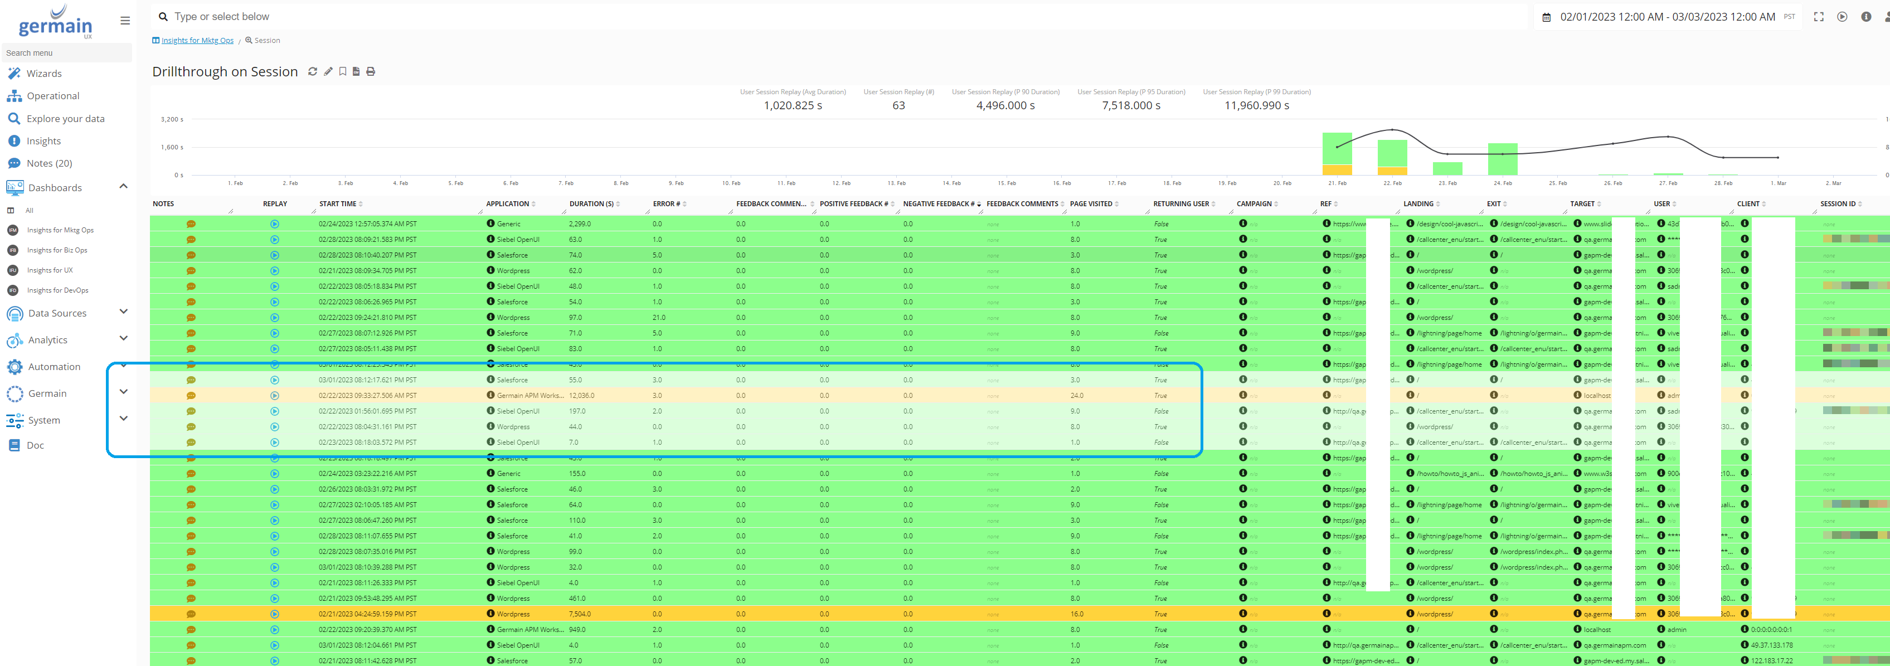Viewport: 1890px width, 666px height.
Task: Bookmark this drillthrough view
Action: 343,71
